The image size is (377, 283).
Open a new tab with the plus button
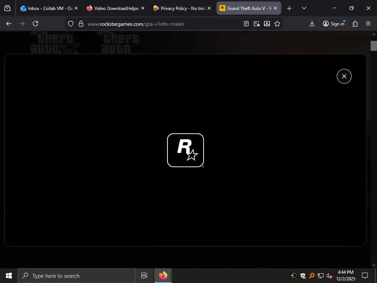tap(289, 8)
